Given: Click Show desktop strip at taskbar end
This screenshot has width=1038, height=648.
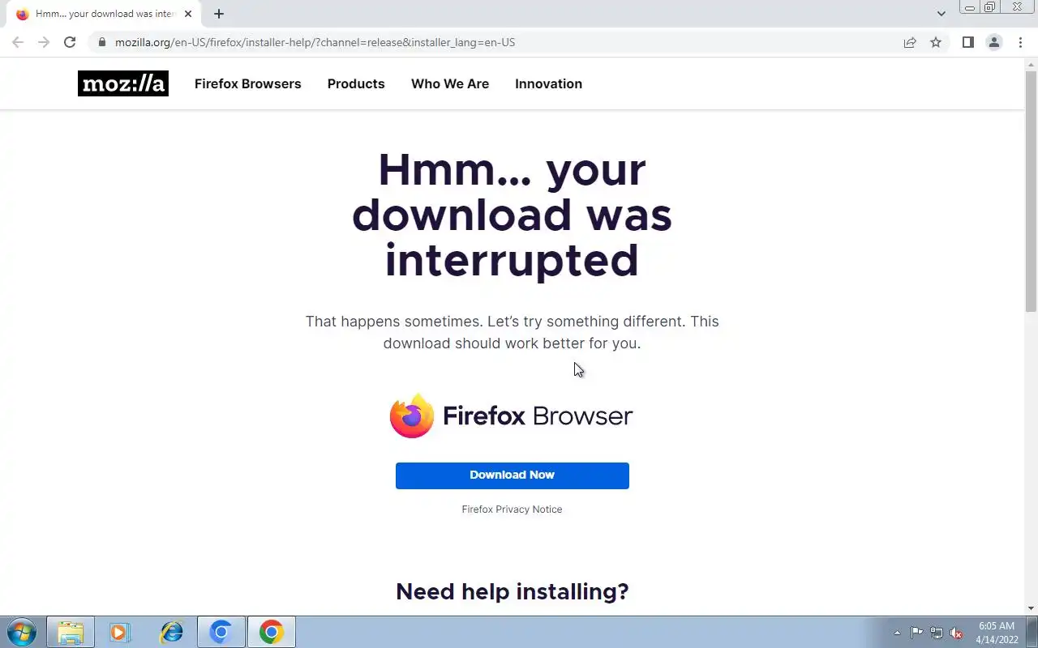Looking at the screenshot, I should [x=1032, y=632].
